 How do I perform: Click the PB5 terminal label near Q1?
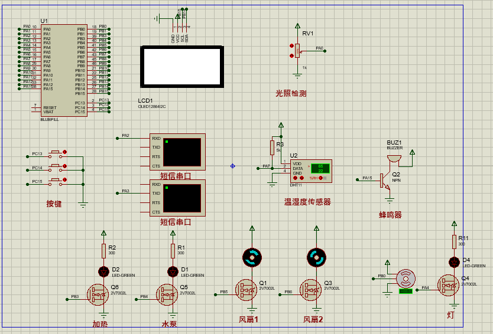pos(224,292)
